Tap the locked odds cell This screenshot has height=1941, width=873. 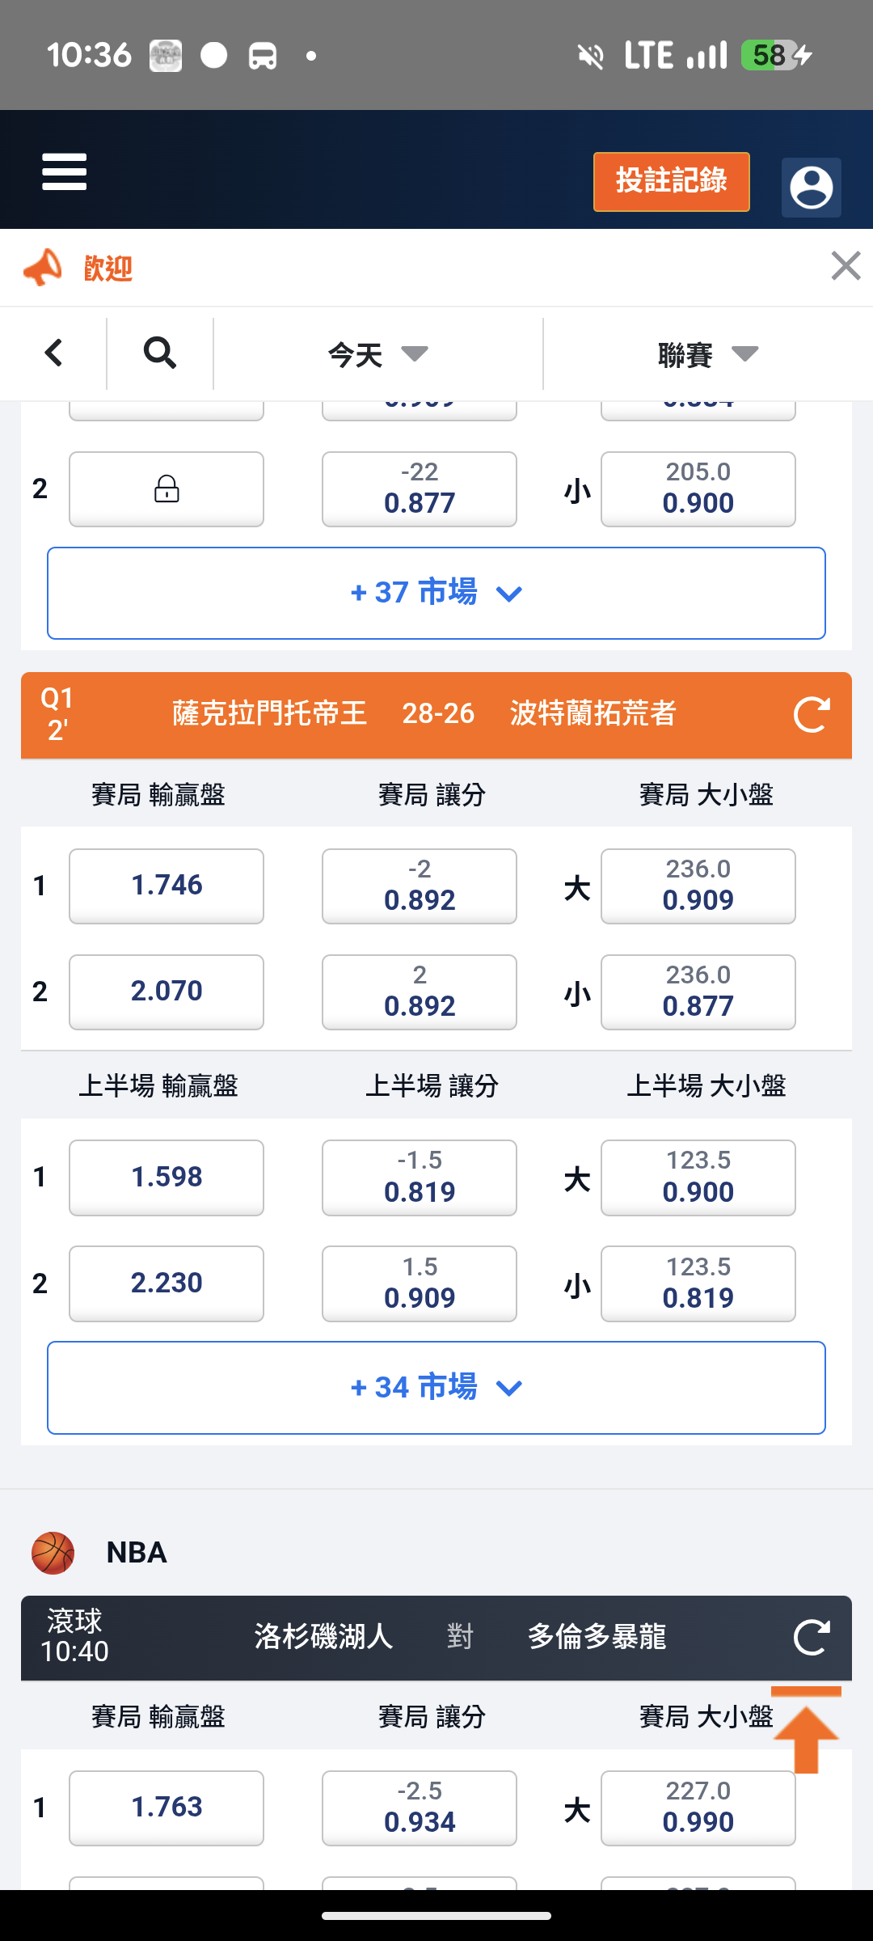pos(167,489)
